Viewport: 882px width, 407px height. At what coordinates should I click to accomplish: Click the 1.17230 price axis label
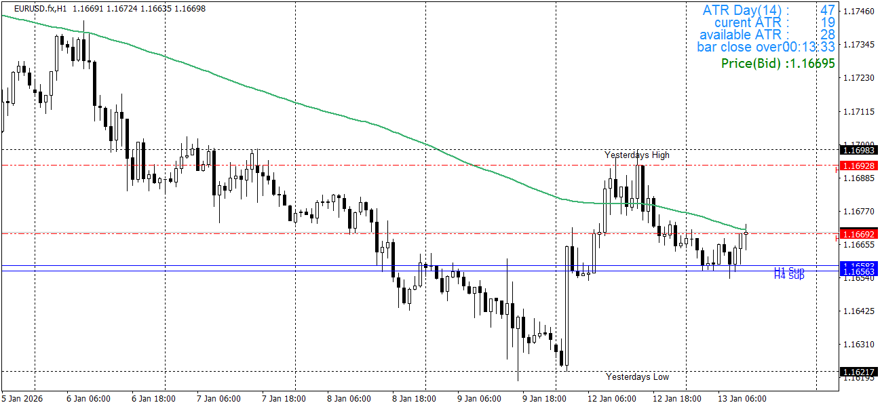pyautogui.click(x=860, y=78)
